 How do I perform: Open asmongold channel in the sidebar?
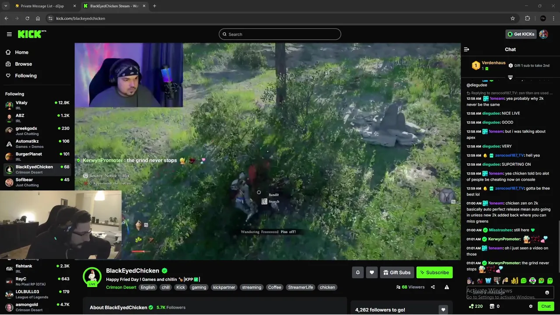[x=37, y=307]
